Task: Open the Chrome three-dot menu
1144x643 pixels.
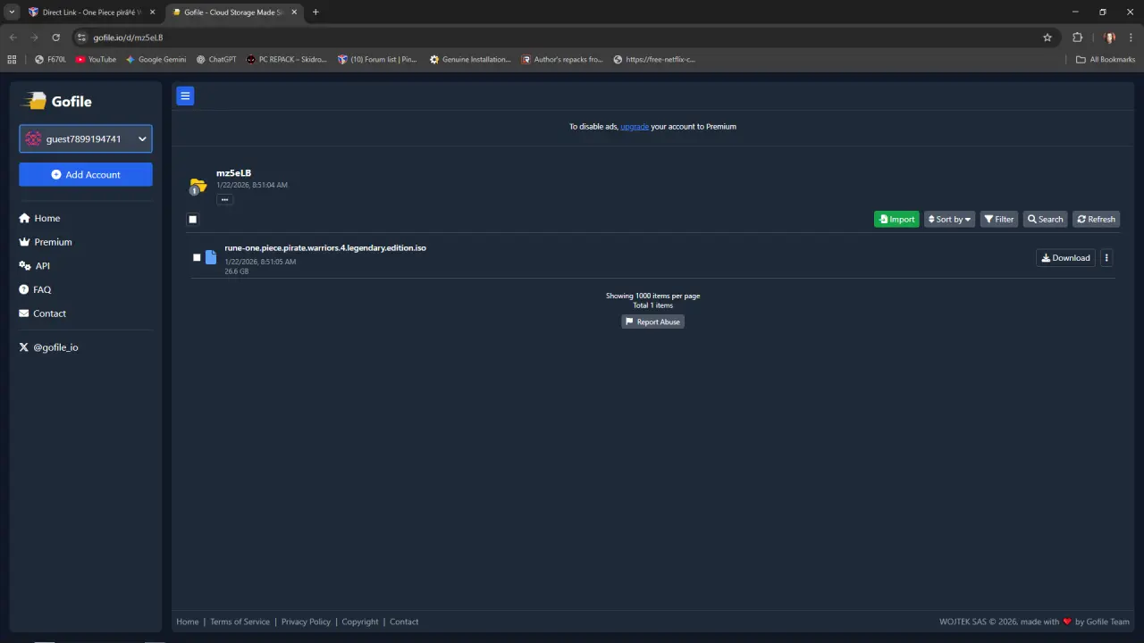Action: click(x=1131, y=38)
